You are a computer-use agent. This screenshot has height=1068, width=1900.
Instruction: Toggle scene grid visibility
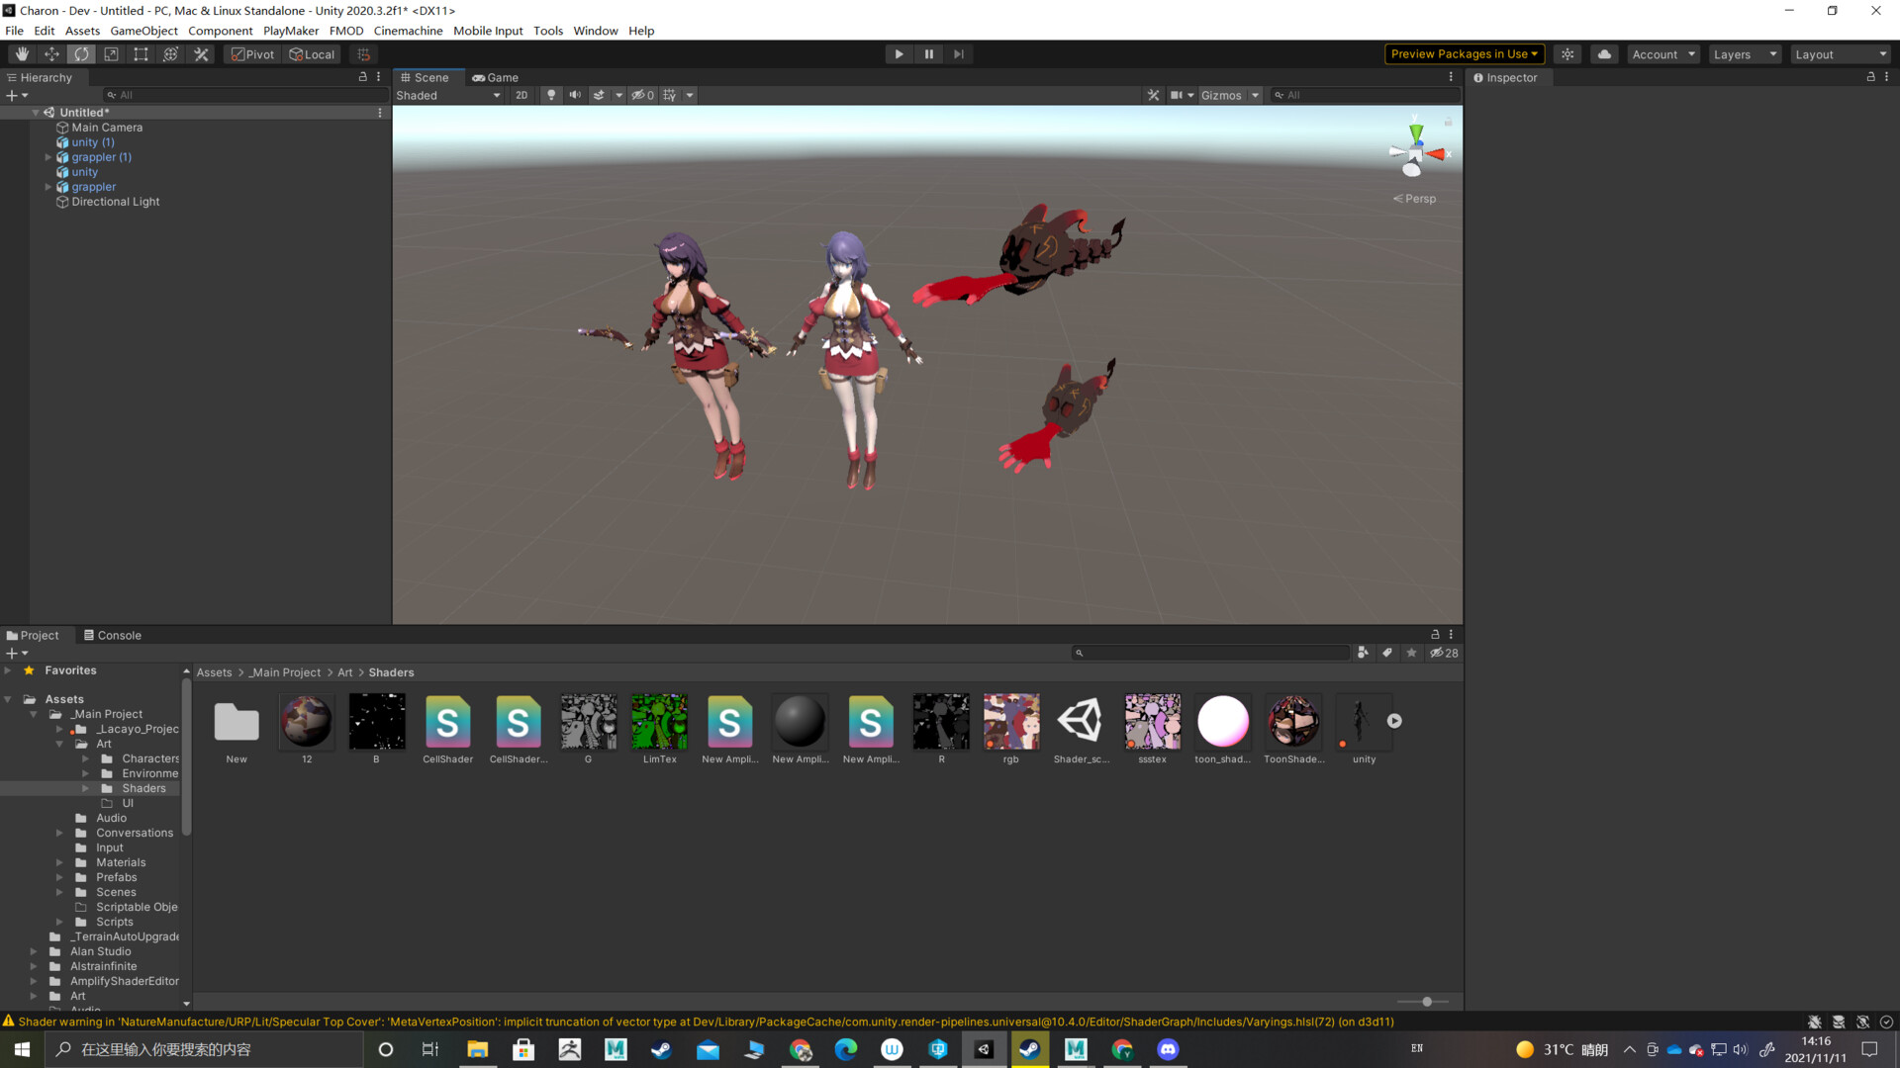pos(670,96)
